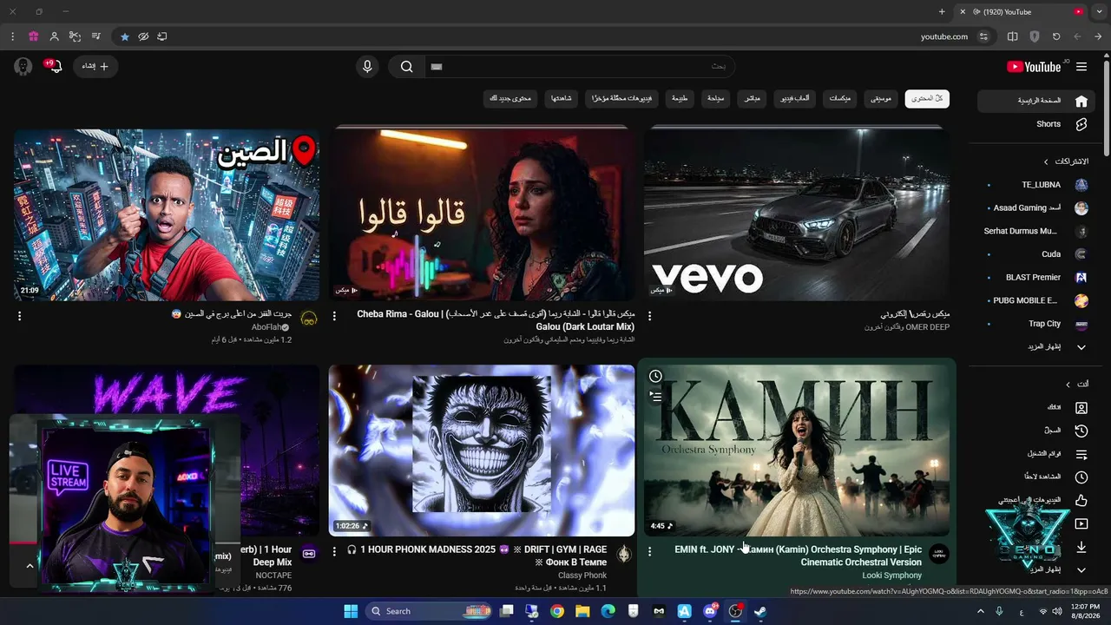Open a new browser tab
The width and height of the screenshot is (1111, 625).
942,12
